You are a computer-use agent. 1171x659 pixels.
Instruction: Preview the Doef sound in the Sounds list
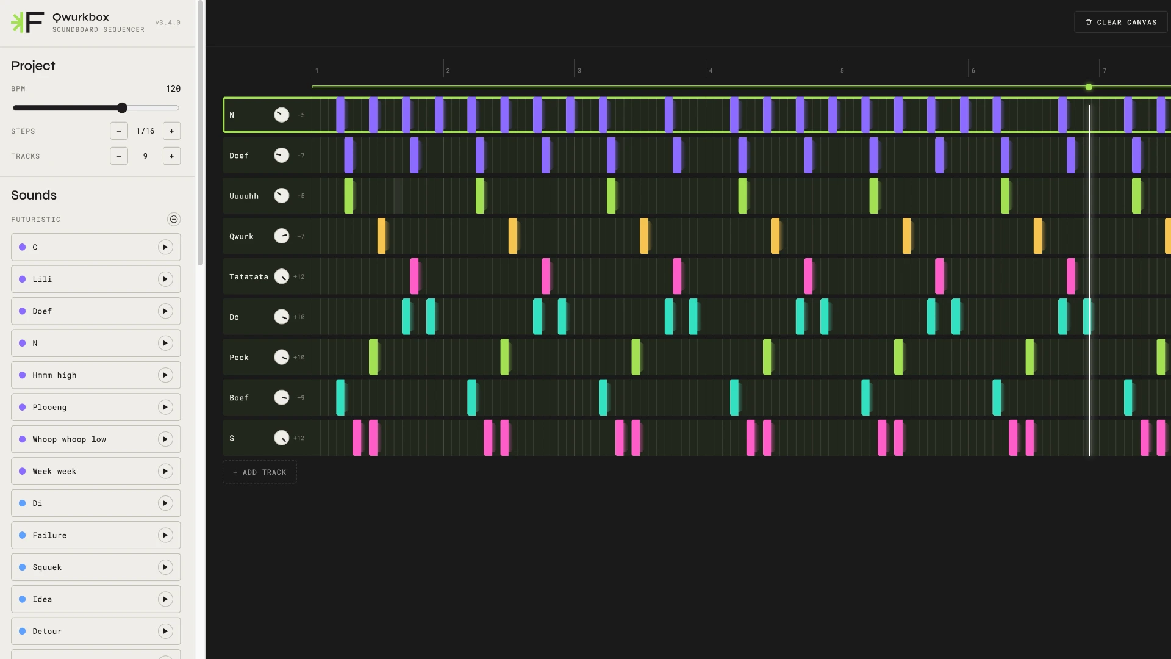click(x=165, y=311)
